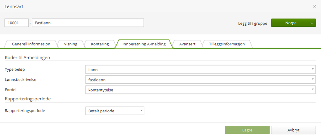Click the Fastlønn name field
The width and height of the screenshot is (321, 138).
[88, 23]
